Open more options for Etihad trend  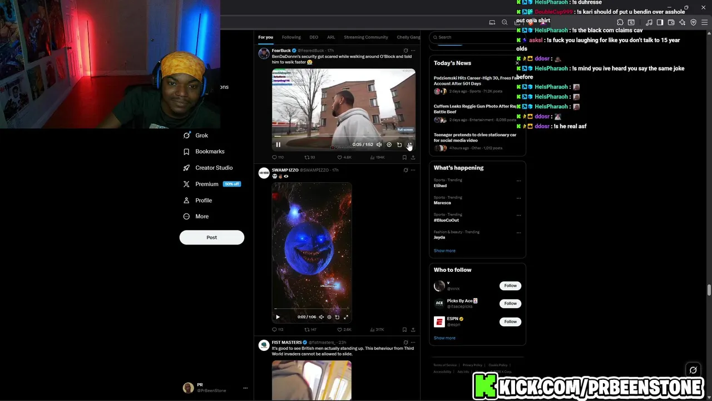(x=518, y=180)
